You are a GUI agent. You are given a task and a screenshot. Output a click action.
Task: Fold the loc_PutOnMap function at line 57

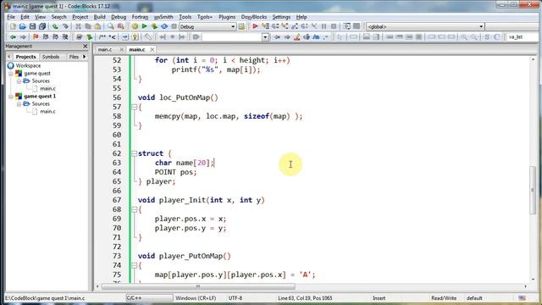(134, 108)
